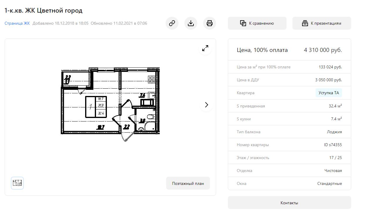Viewport: 367px width, 216px height.
Task: Show the next image with the right chevron
Action: point(206,105)
